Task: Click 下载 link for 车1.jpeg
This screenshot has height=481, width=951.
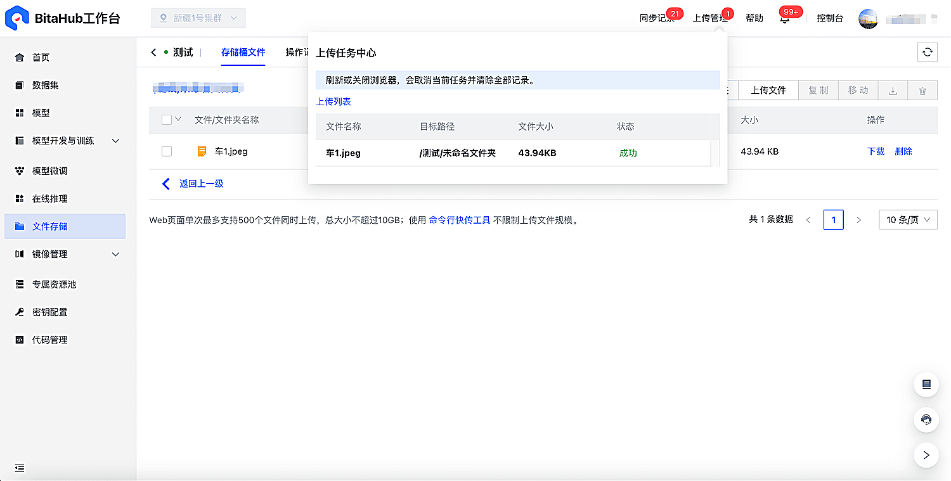Action: tap(876, 151)
